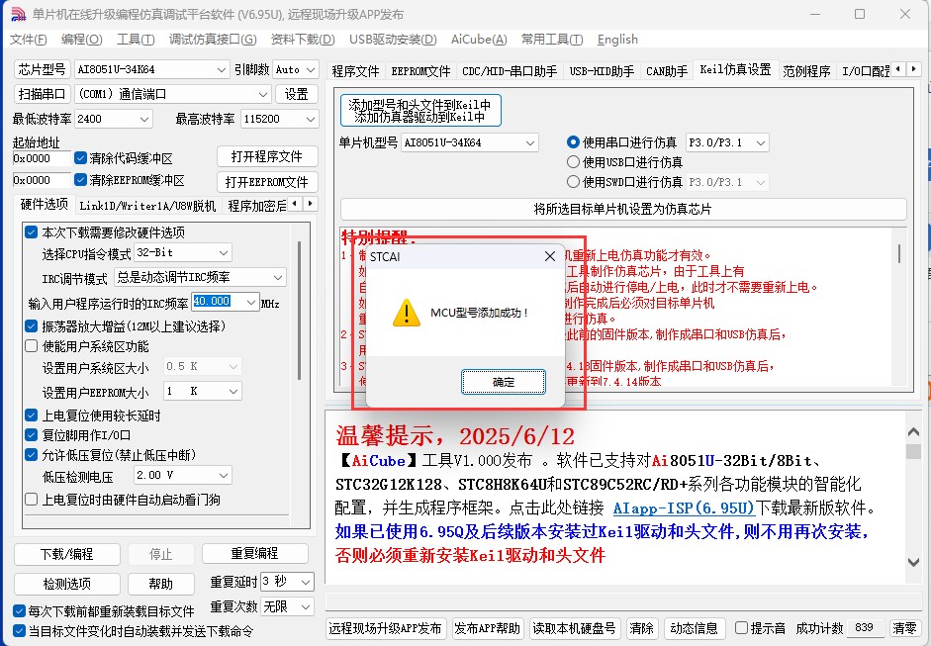
Task: Switch to 范例程序 tab
Action: [x=806, y=71]
